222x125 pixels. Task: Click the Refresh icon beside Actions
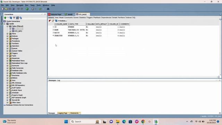point(56,21)
